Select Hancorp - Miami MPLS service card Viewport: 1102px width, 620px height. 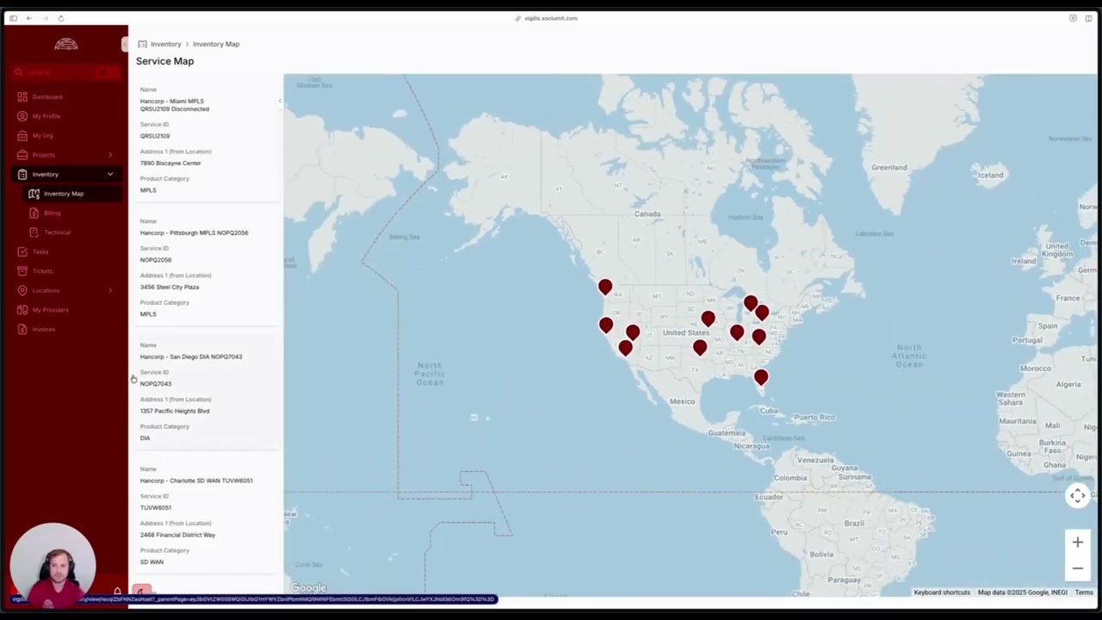coord(207,139)
